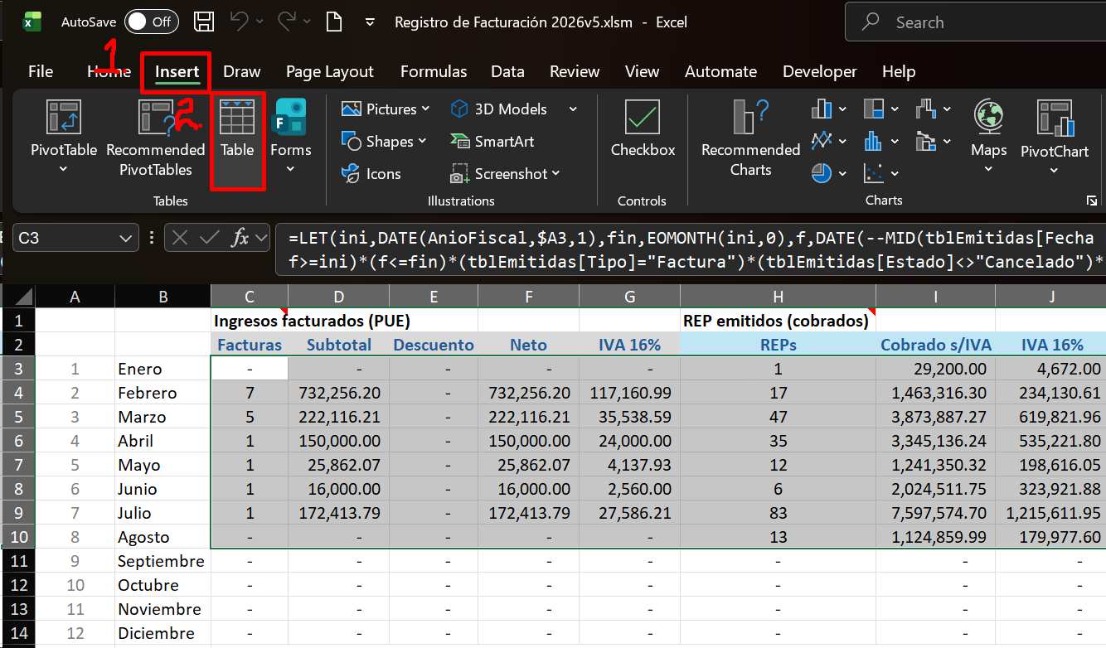Viewport: 1106px width, 648px height.
Task: Open the PivotChart dropdown
Action: 1054,171
